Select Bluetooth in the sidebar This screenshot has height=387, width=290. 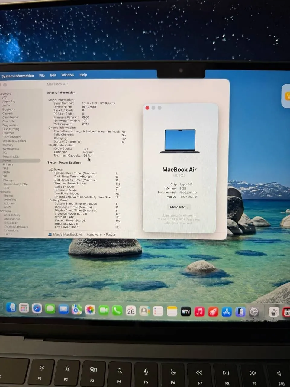[9, 109]
